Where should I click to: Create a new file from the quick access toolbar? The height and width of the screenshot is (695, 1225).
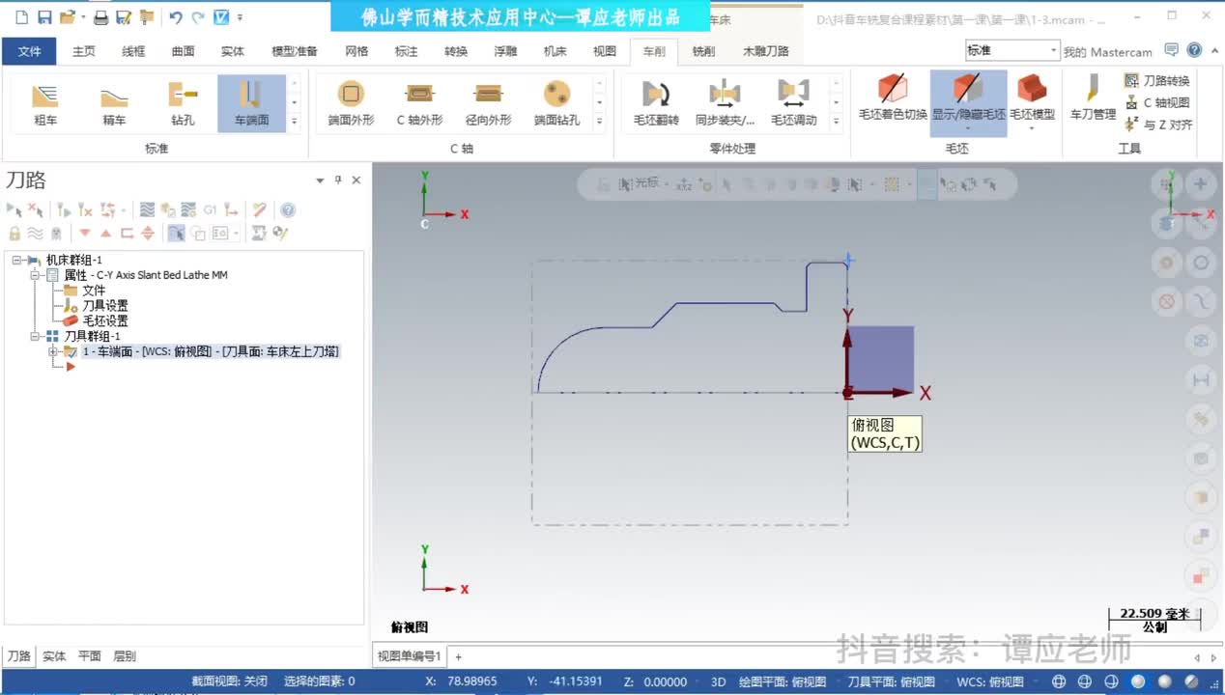point(21,17)
